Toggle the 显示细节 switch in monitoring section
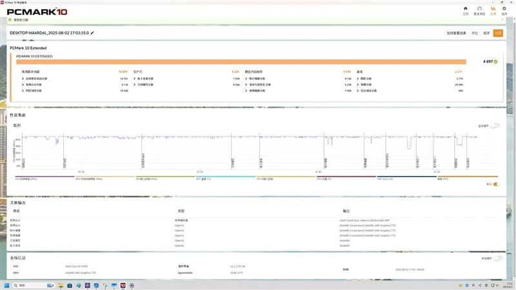 495,126
